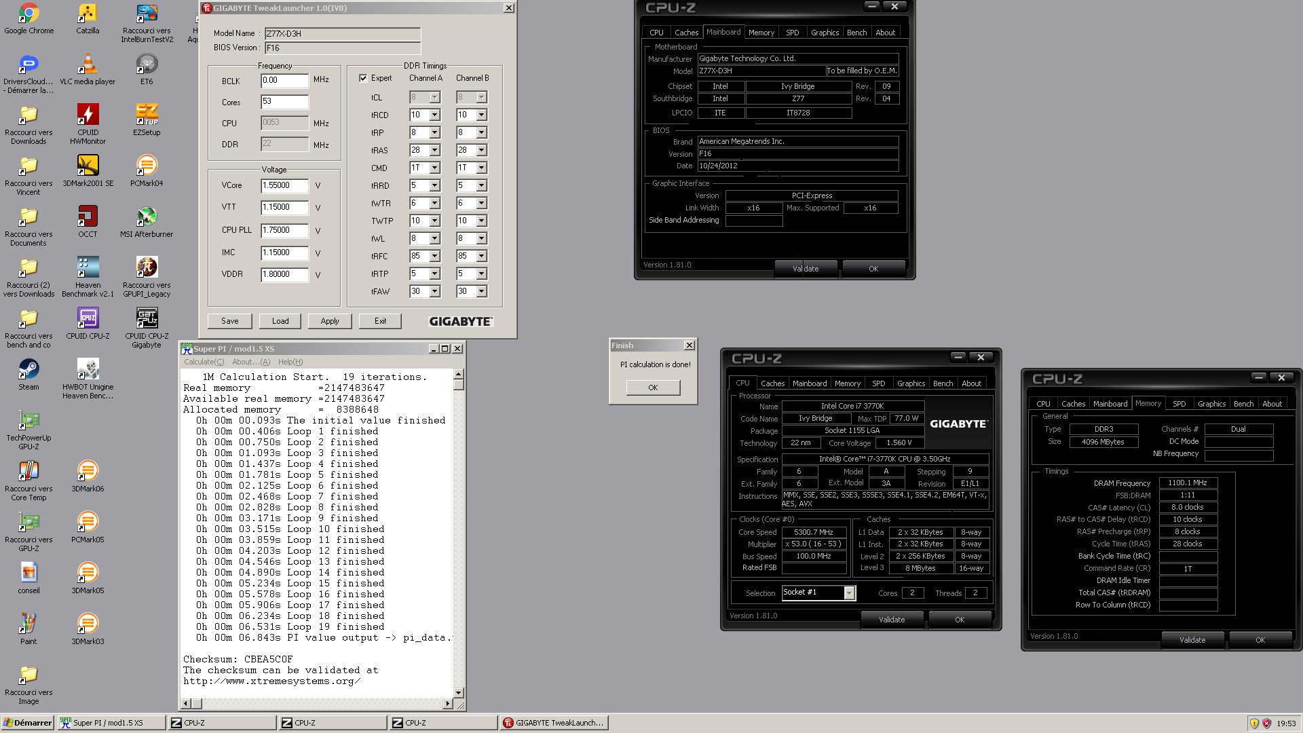
Task: Click OK in the Finish dialog
Action: pos(653,388)
